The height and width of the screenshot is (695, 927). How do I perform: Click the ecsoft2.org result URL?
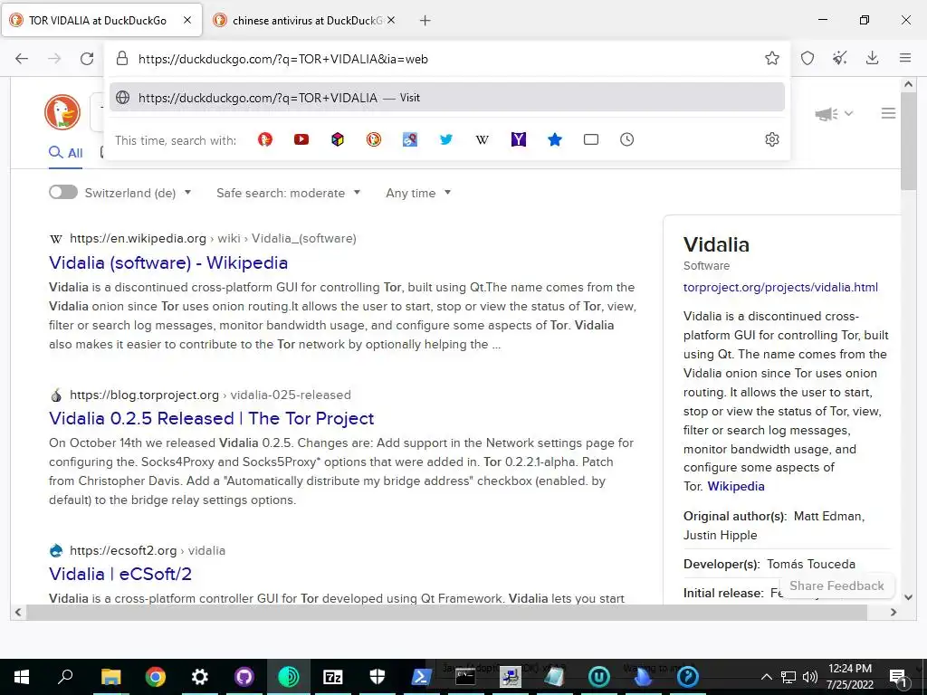point(148,550)
